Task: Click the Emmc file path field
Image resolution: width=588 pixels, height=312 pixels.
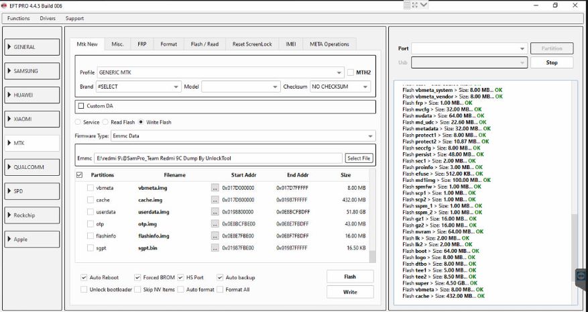Action: pos(218,158)
